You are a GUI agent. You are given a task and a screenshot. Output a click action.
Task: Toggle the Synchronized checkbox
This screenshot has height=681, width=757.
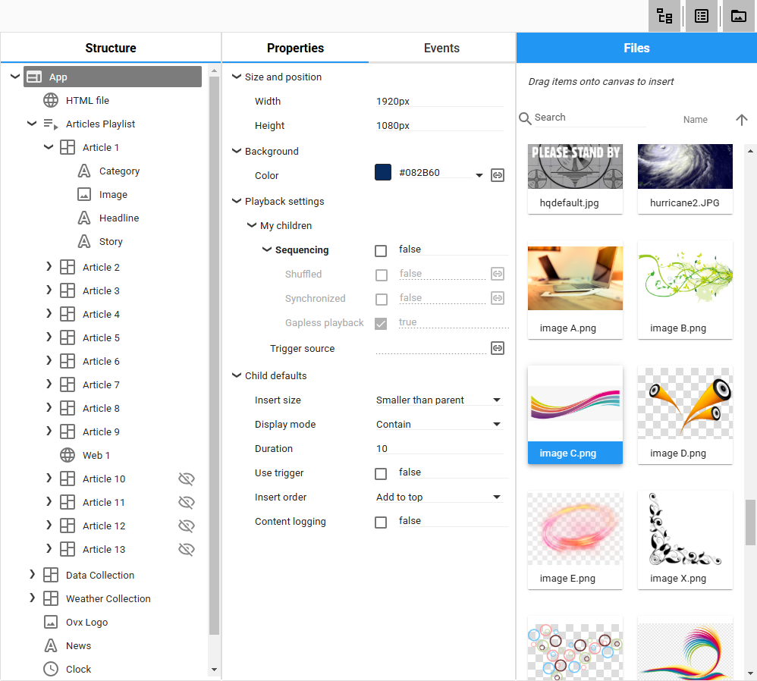pos(381,300)
